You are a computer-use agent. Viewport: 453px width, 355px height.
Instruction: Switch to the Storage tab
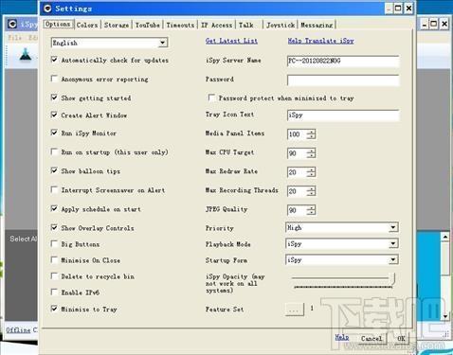point(117,25)
